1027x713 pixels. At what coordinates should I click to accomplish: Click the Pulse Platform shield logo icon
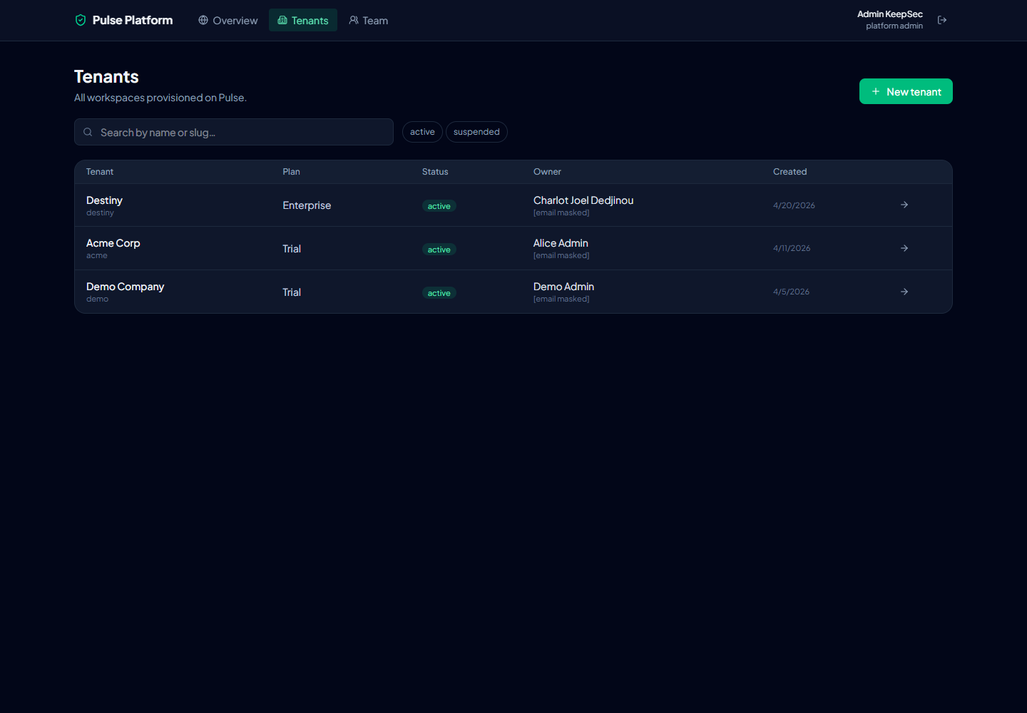(81, 20)
